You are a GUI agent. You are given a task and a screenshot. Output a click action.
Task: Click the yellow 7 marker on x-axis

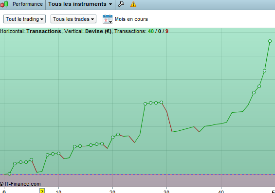pyautogui.click(x=42, y=191)
